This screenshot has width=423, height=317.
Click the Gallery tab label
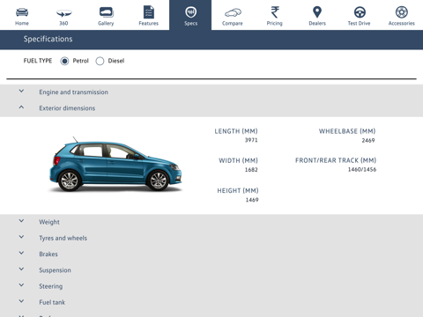pyautogui.click(x=106, y=24)
